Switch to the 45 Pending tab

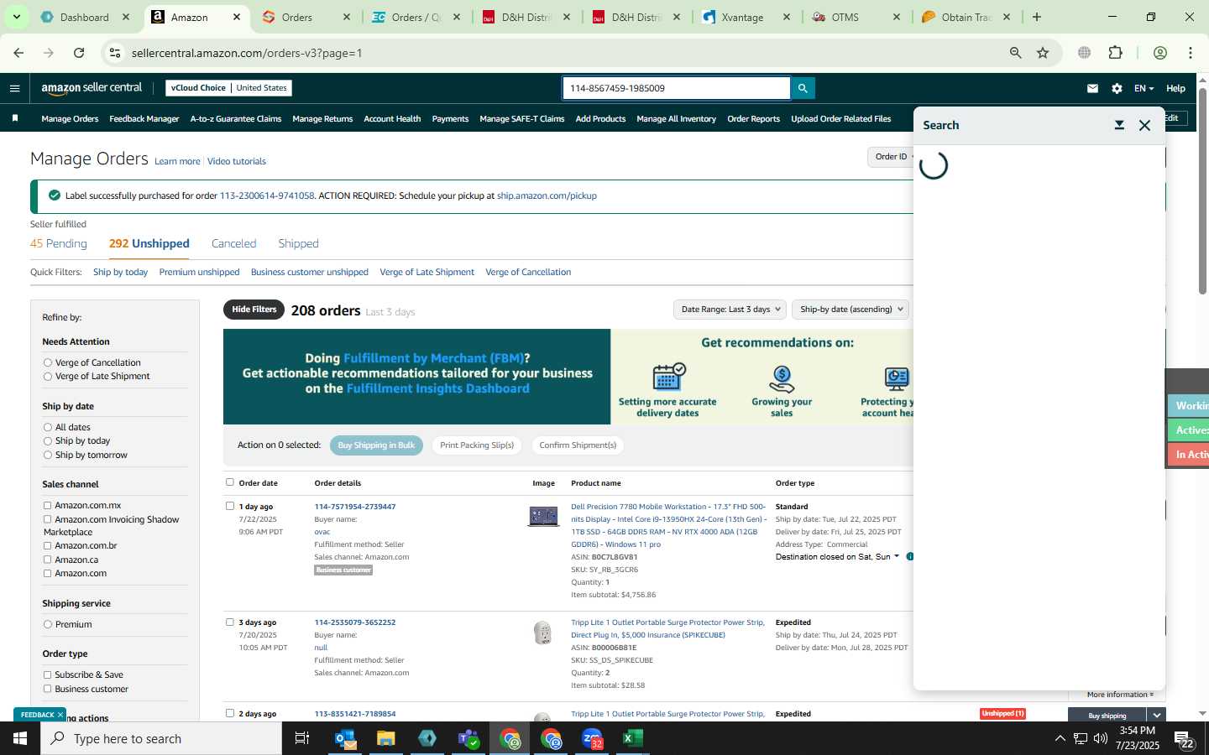(59, 243)
